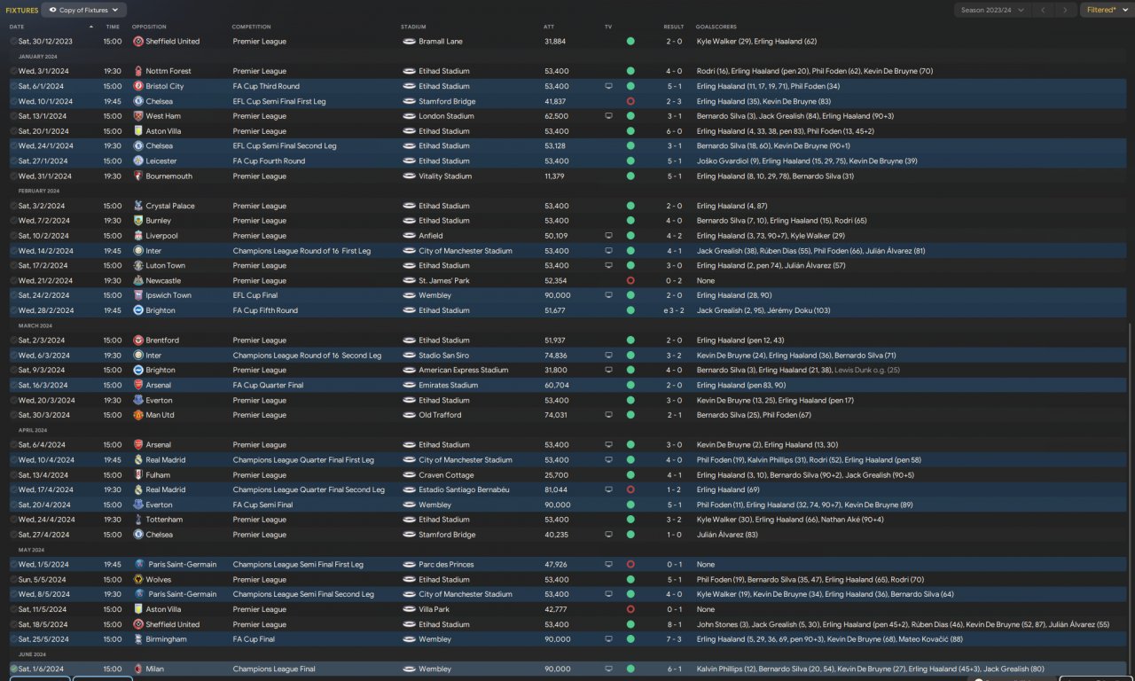This screenshot has width=1135, height=681.
Task: Tick the selection circle for Sat, 25/5/2024 fixture
Action: [13, 639]
